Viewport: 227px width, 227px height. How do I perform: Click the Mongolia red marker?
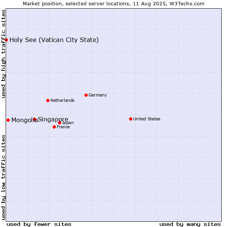coord(8,120)
